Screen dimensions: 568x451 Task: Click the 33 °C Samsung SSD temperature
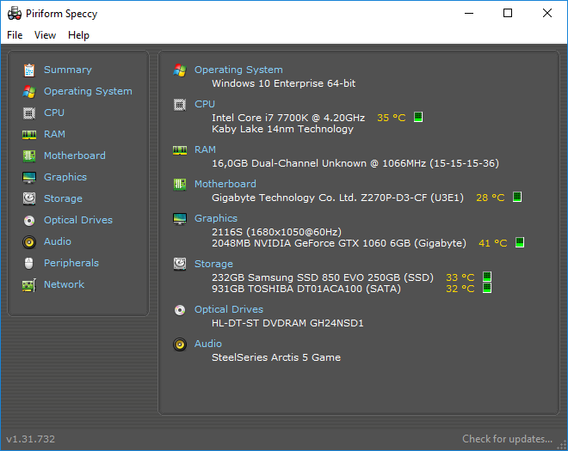click(x=460, y=277)
